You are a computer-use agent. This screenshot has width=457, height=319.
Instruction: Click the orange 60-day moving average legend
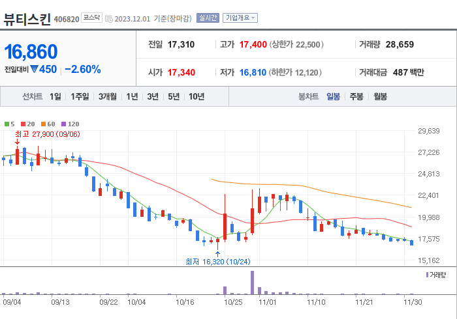[x=48, y=124]
